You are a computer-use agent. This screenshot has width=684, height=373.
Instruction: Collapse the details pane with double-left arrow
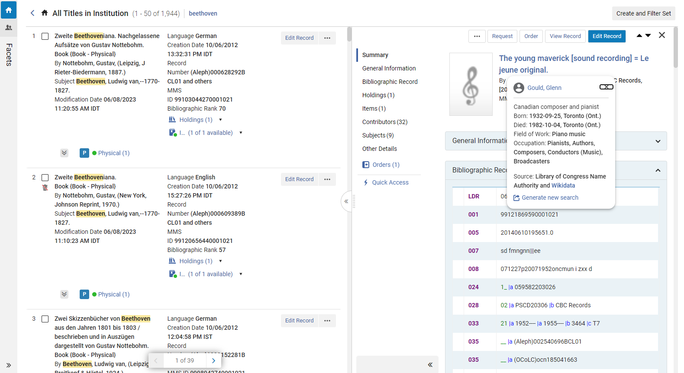[346, 201]
